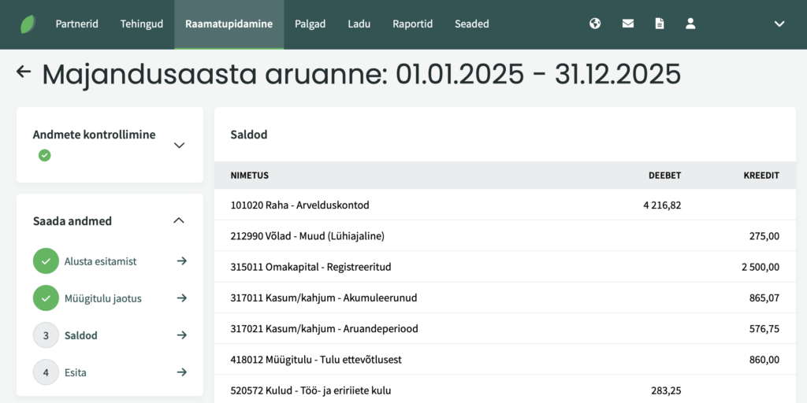Image resolution: width=807 pixels, height=403 pixels.
Task: Open the Partnerid menu
Action: pos(76,24)
